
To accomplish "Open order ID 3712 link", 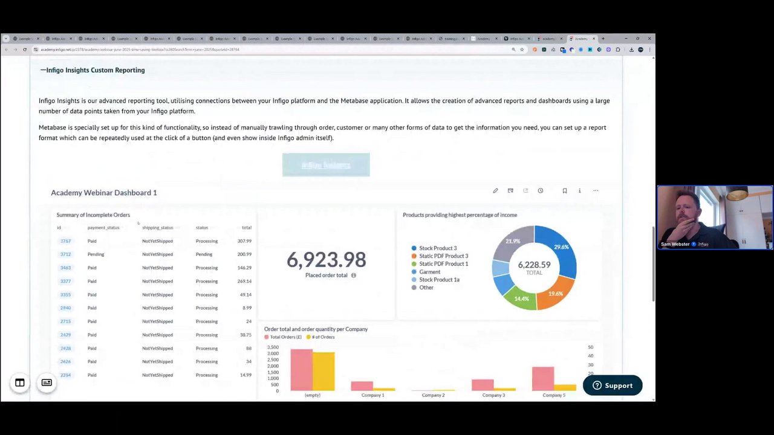I will tap(65, 254).
